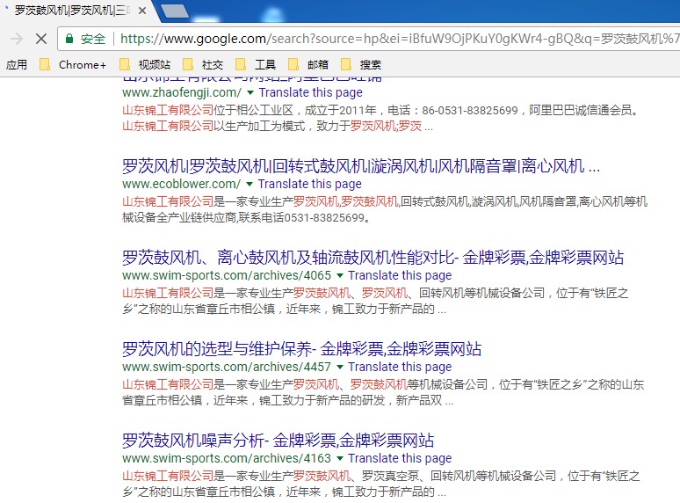Viewport: 680px width, 503px height.
Task: Open result 罗茨鼓风机噪声分析
Action: pyautogui.click(x=278, y=441)
